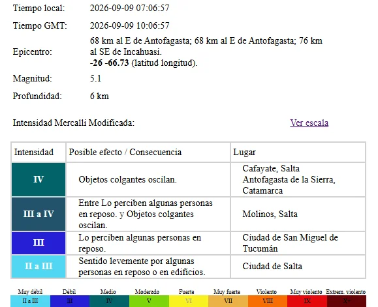This screenshot has width=378, height=307.
Task: Click the local time value 07:06:57
Action: (x=153, y=8)
